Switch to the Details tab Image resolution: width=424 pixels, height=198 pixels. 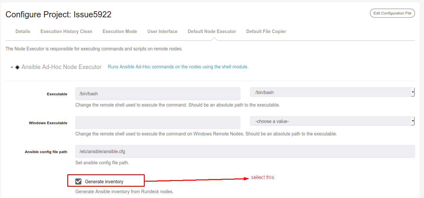point(23,31)
